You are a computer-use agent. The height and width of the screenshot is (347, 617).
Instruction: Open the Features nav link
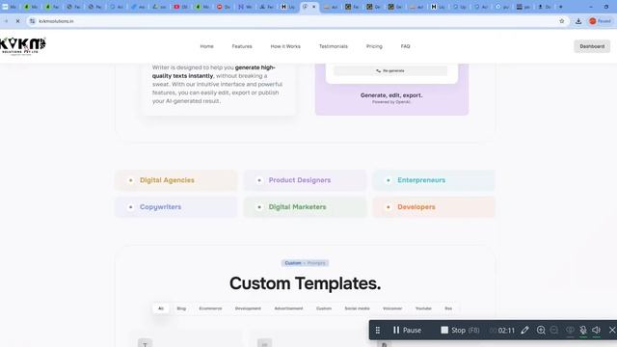(242, 46)
